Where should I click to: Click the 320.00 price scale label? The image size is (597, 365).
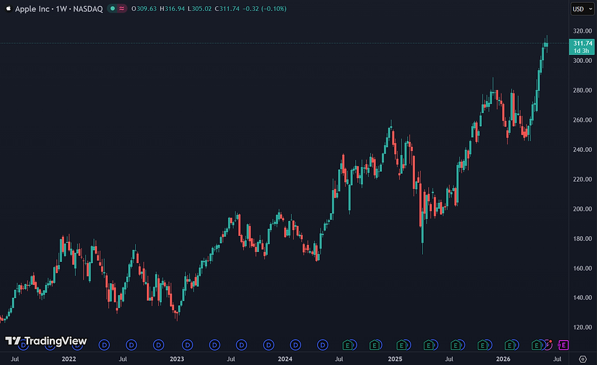pyautogui.click(x=582, y=31)
